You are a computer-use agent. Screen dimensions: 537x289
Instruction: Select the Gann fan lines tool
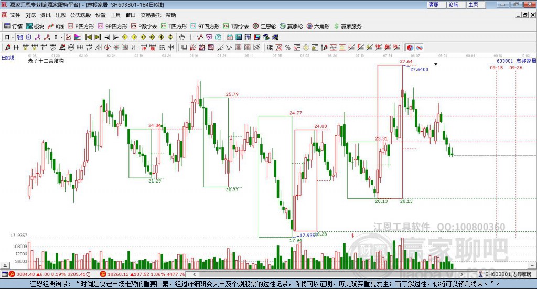pos(193,48)
